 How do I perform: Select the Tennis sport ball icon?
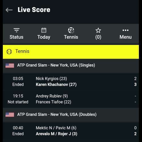pyautogui.click(x=71, y=30)
